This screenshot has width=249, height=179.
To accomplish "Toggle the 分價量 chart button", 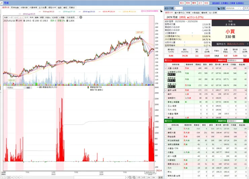I will (x=62, y=17).
